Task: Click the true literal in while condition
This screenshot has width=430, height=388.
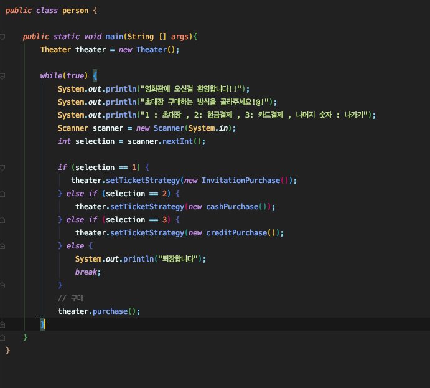Action: pyautogui.click(x=75, y=76)
